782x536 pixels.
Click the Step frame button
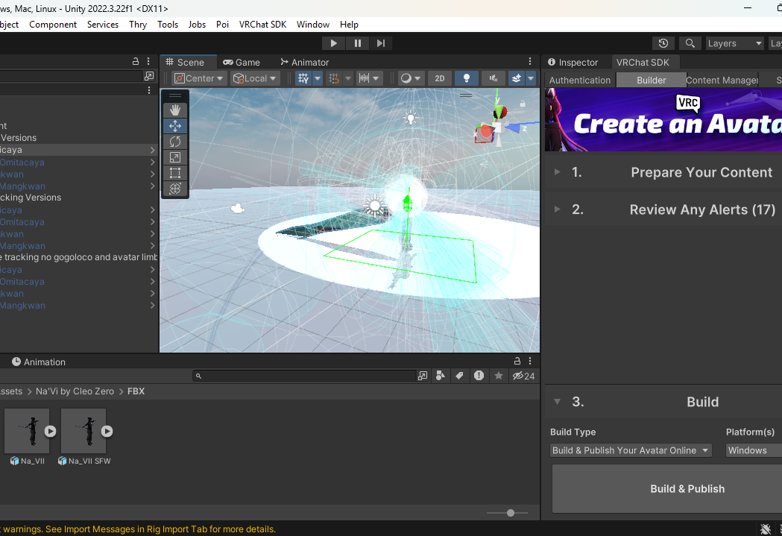[381, 43]
